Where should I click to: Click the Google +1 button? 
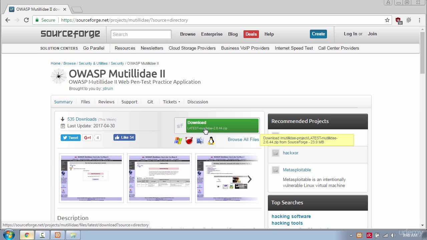pyautogui.click(x=88, y=138)
